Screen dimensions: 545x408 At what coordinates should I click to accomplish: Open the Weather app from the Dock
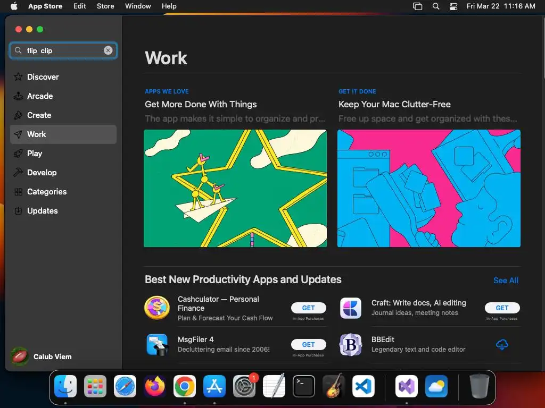click(436, 386)
